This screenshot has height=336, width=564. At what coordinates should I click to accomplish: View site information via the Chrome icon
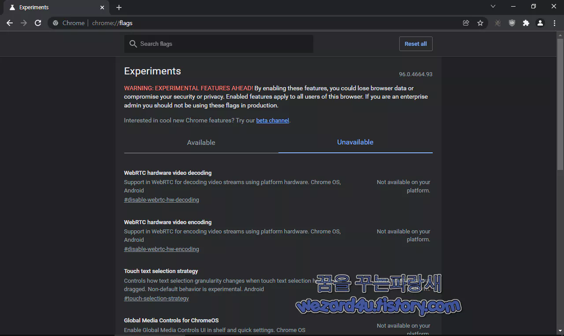[x=56, y=23]
